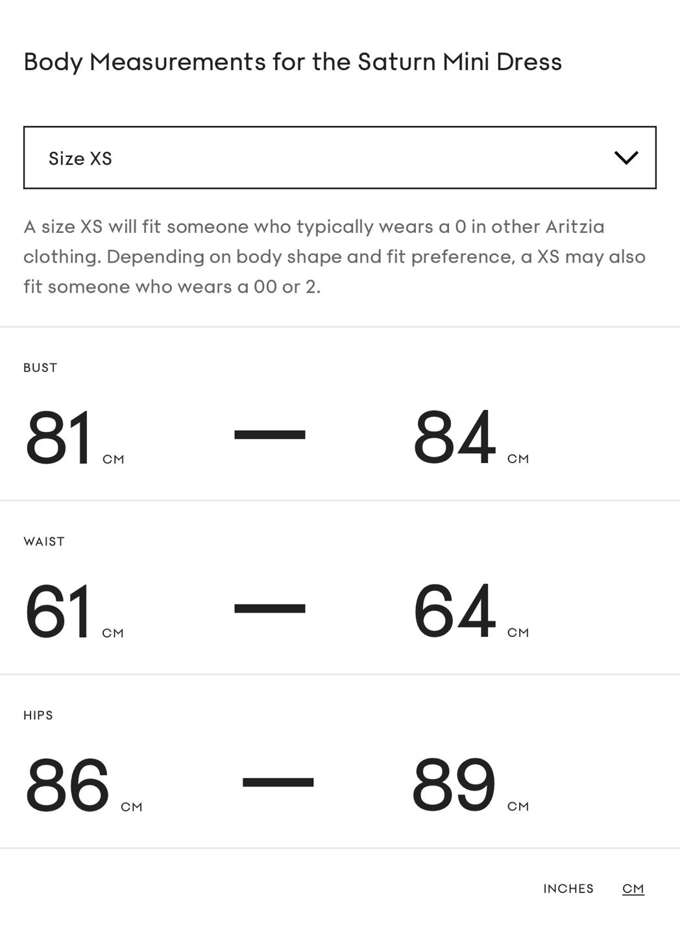The image size is (680, 934).
Task: Open the Size XS dropdown
Action: point(339,158)
